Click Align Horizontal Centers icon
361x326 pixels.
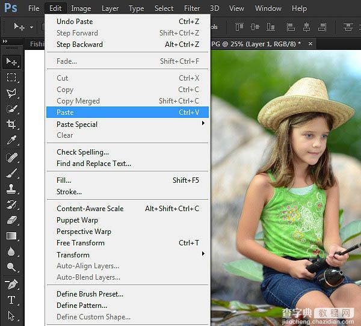(306, 26)
